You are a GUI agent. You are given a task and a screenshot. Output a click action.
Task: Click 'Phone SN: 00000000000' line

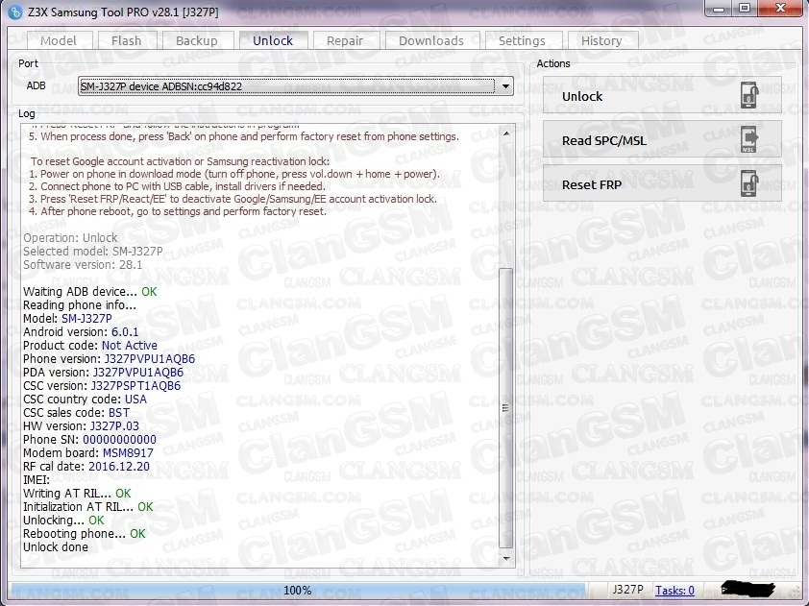point(89,440)
